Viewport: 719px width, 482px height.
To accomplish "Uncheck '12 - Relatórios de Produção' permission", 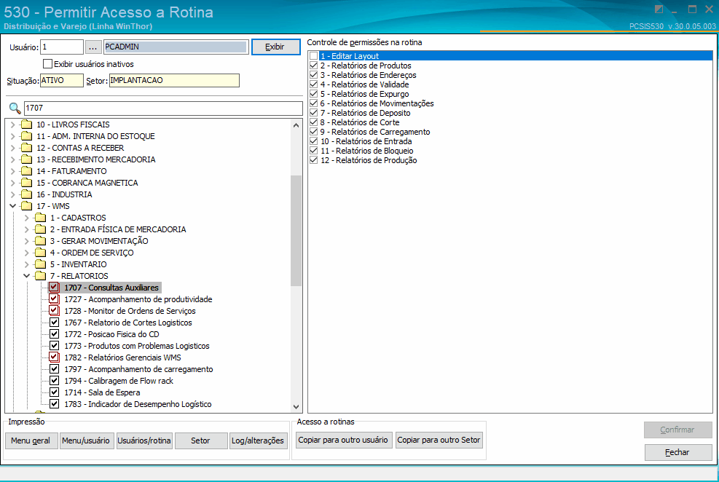I will (x=314, y=160).
